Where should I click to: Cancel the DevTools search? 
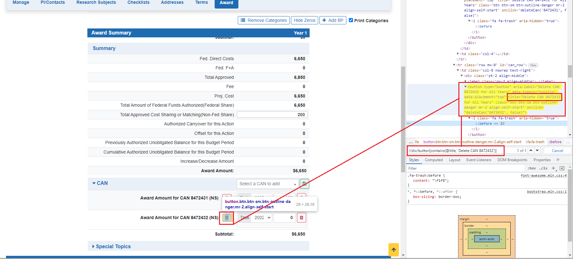pyautogui.click(x=557, y=151)
